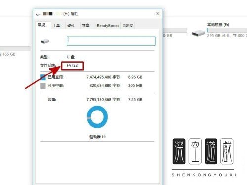This screenshot has width=247, height=185.
Task: Select the 共享 tab
Action: coord(86,26)
